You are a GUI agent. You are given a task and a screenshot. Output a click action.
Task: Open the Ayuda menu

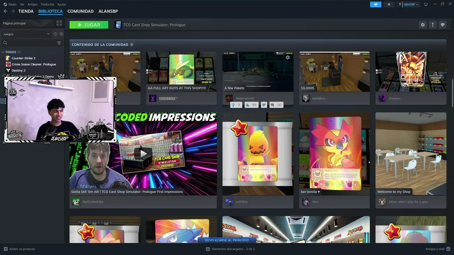(x=61, y=4)
